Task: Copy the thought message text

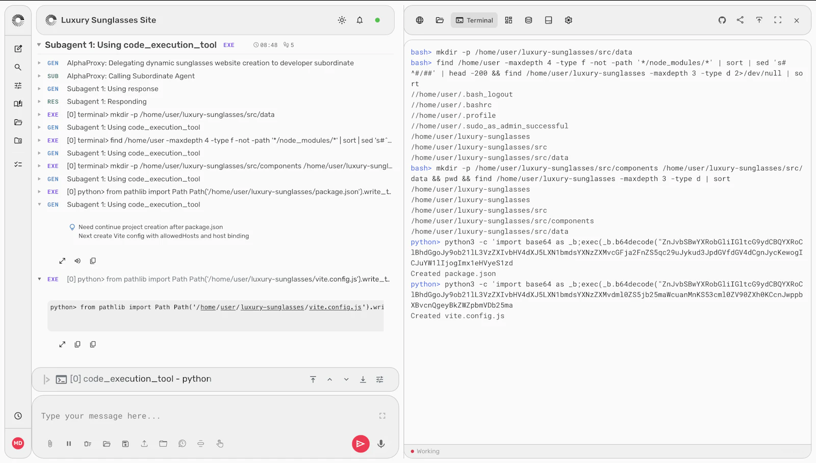Action: click(x=93, y=261)
